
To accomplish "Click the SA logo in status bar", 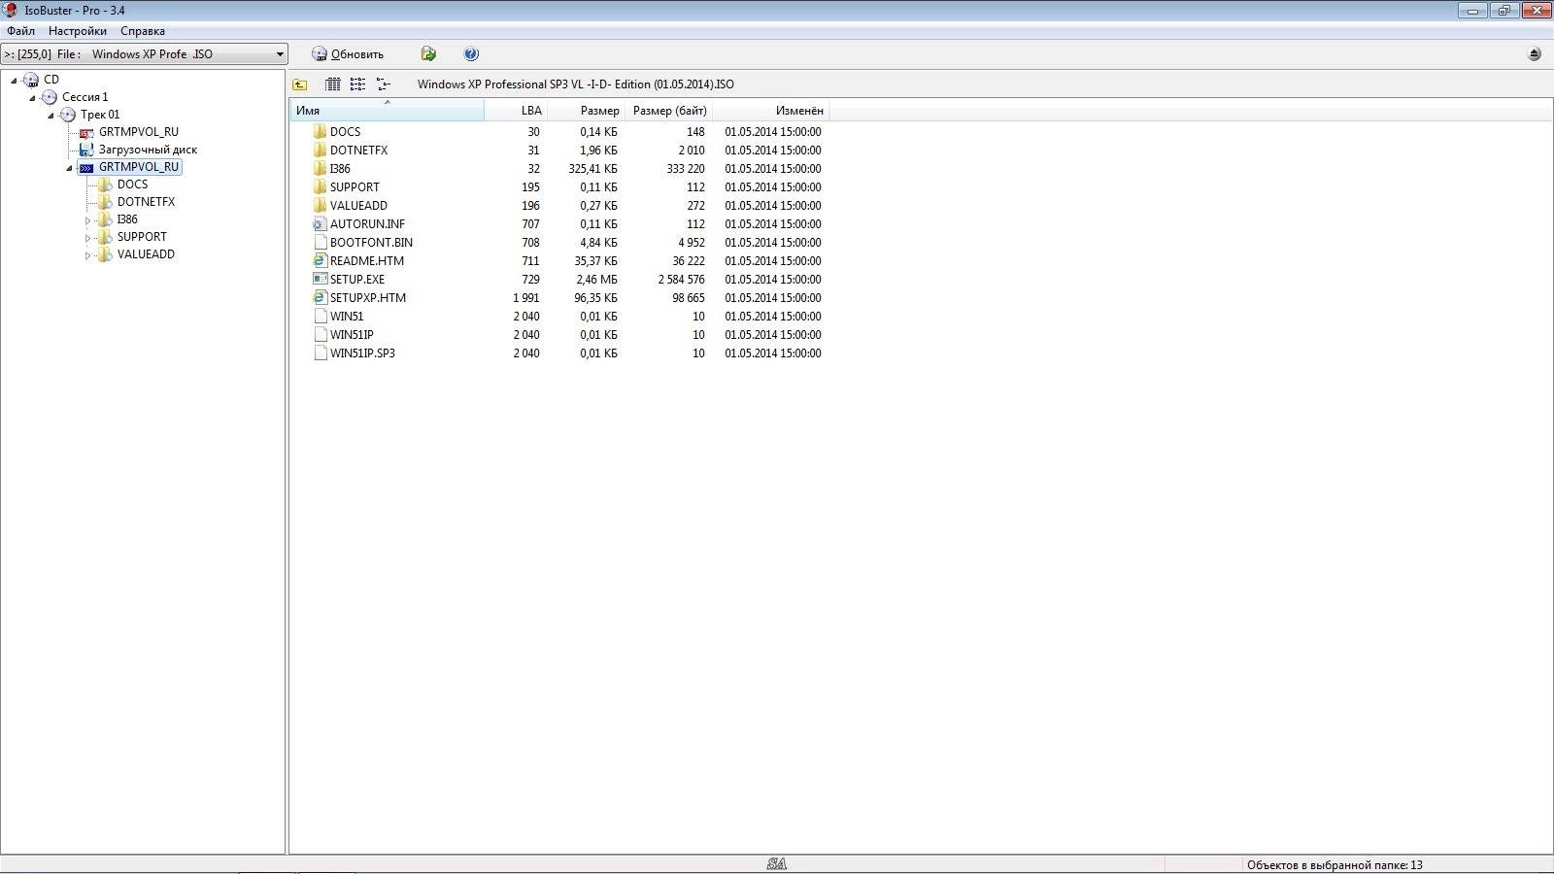I will 776,864.
